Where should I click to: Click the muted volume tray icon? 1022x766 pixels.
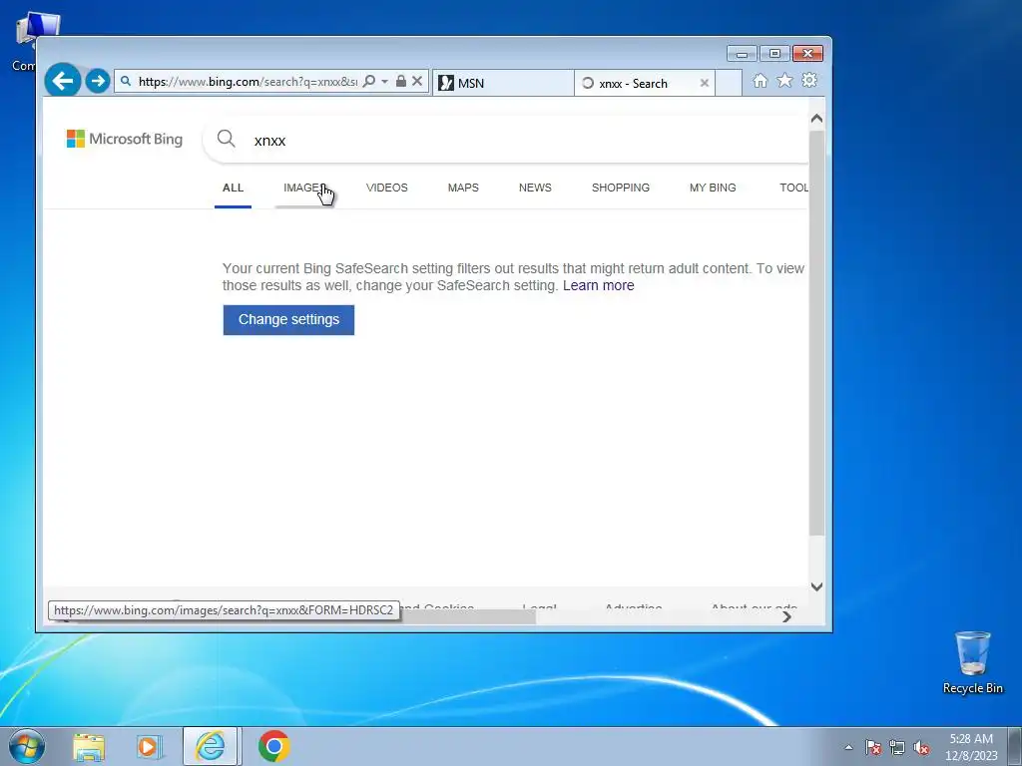[x=921, y=748]
